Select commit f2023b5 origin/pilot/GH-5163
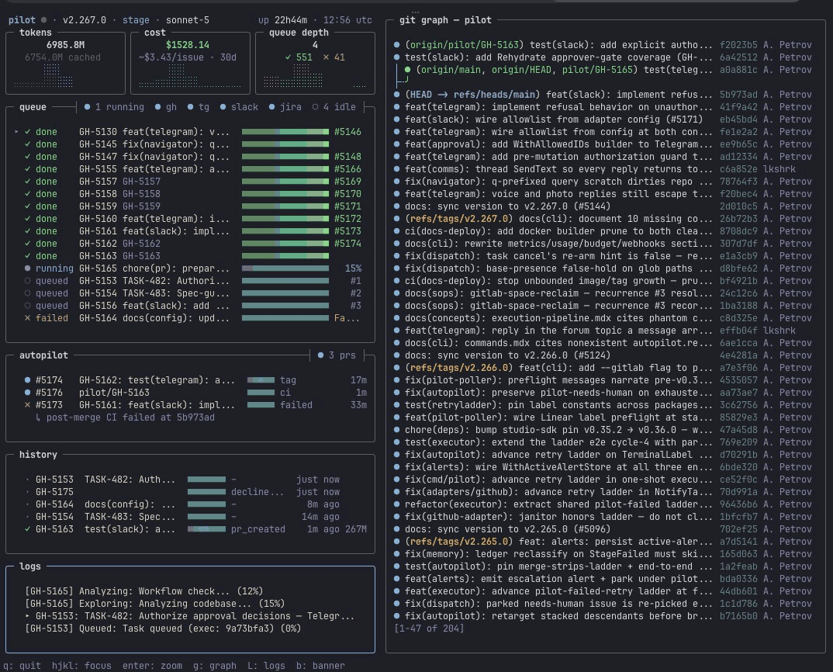Viewport: 833px width, 672px height. pos(603,45)
